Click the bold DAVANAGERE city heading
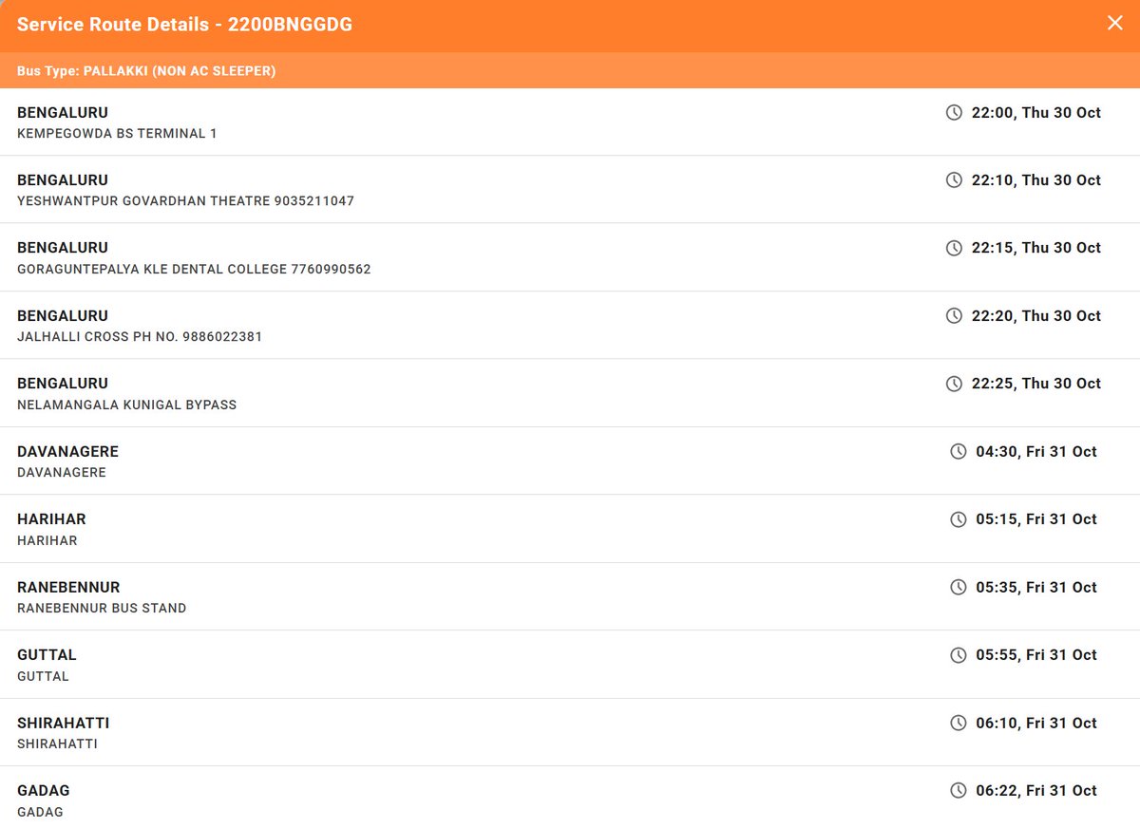This screenshot has width=1140, height=828. click(67, 452)
